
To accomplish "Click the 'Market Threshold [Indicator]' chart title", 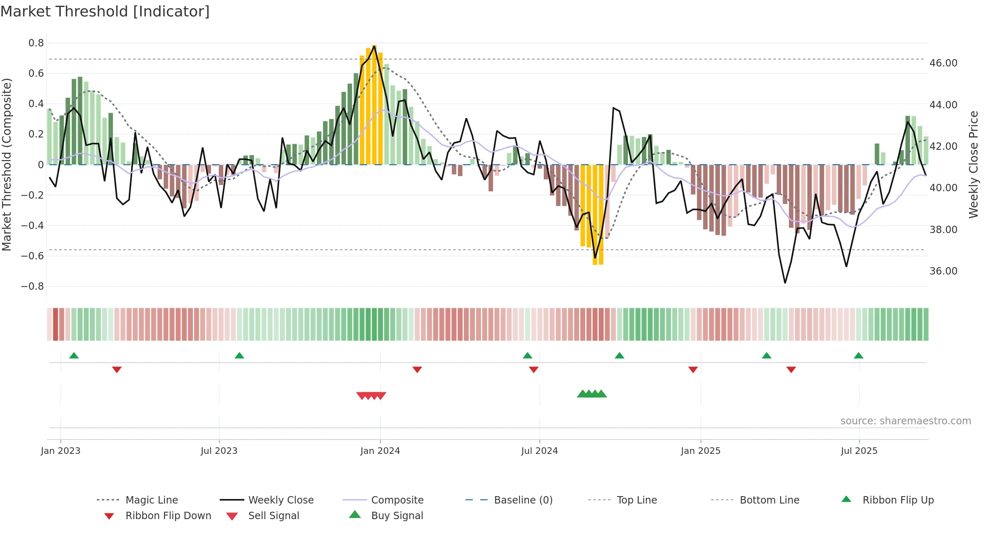I will [105, 11].
